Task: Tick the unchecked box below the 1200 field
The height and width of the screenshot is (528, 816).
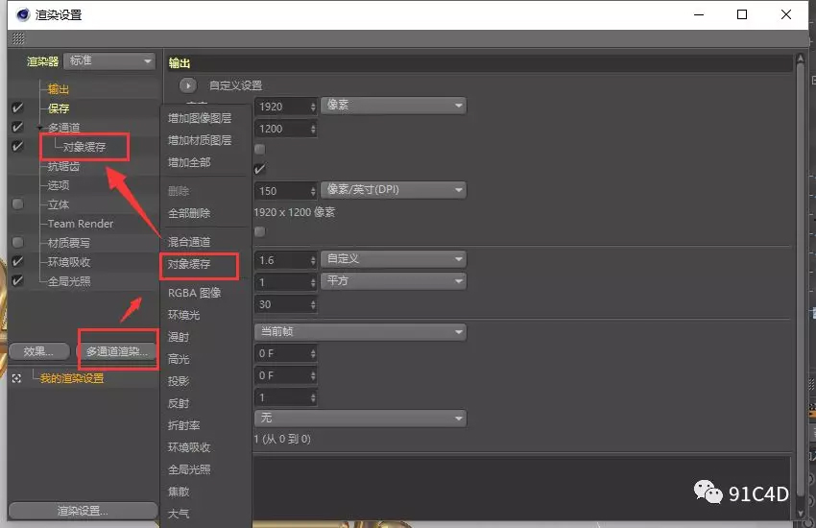Action: click(260, 150)
